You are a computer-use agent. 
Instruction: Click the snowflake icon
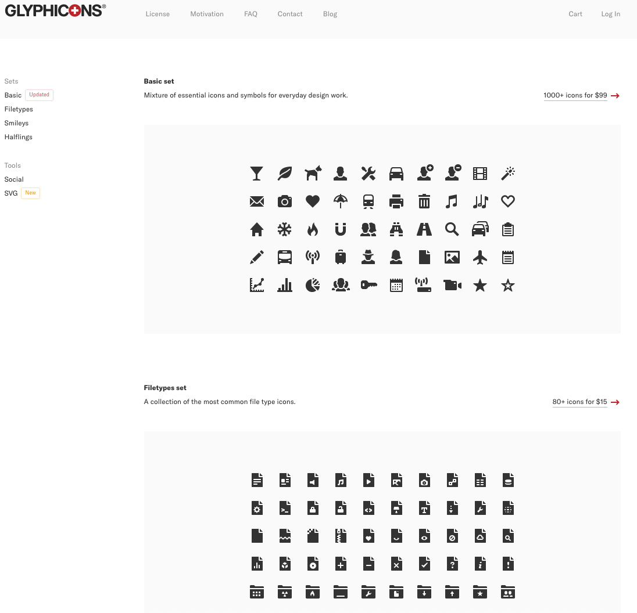pyautogui.click(x=284, y=229)
